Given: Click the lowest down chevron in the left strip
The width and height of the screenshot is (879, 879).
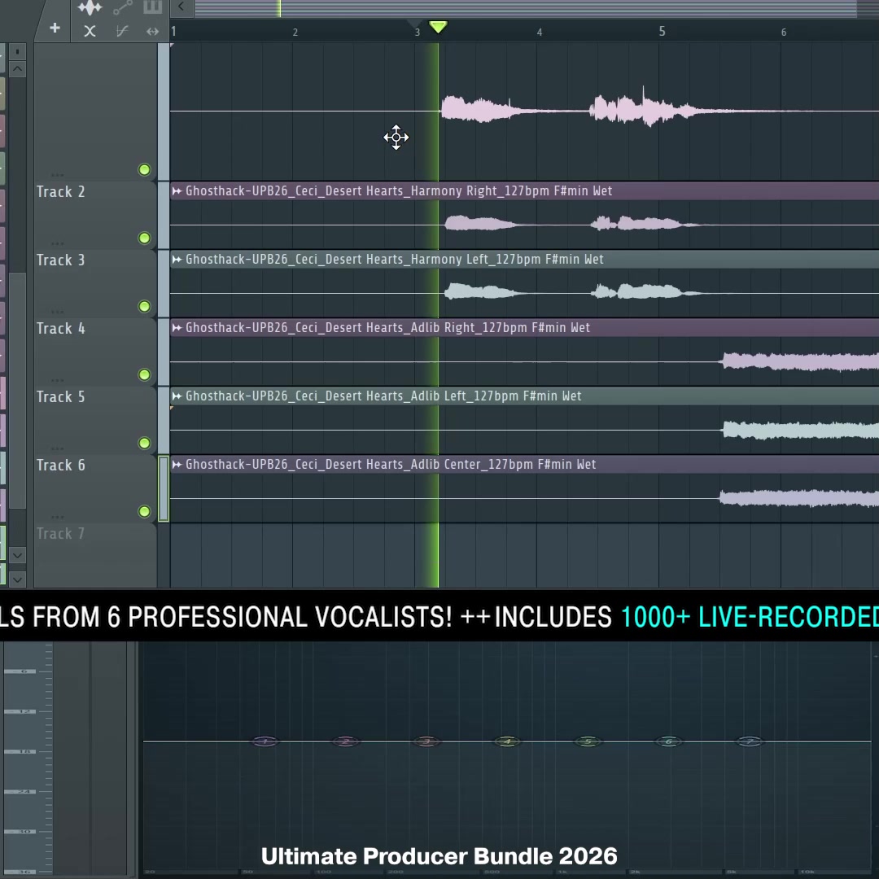Looking at the screenshot, I should [17, 579].
